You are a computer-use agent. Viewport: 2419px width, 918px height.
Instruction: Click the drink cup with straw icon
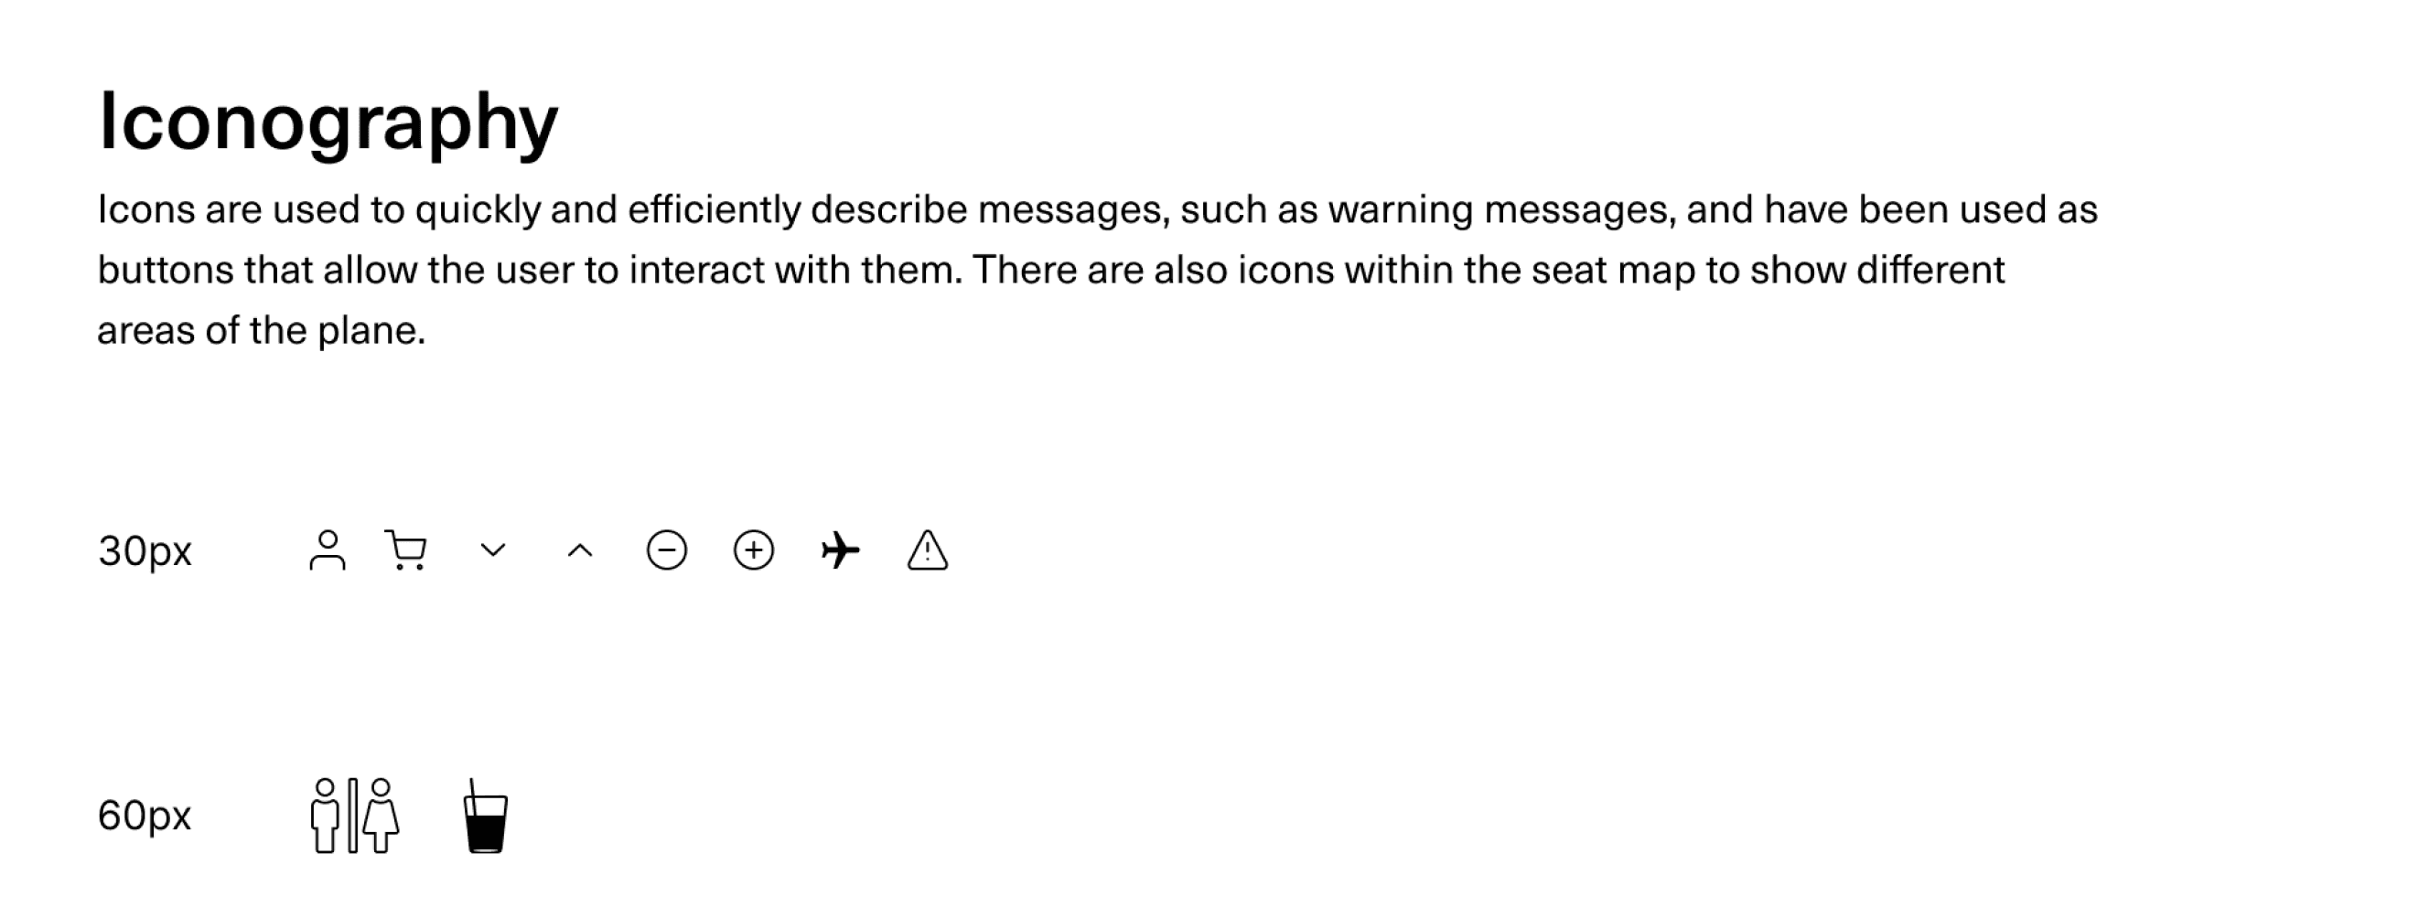pyautogui.click(x=486, y=816)
